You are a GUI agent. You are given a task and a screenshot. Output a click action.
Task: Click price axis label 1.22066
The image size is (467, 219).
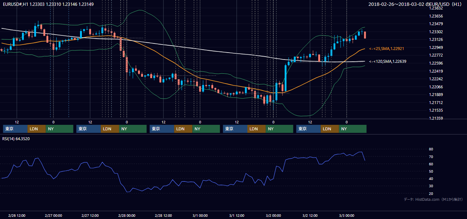436,87
